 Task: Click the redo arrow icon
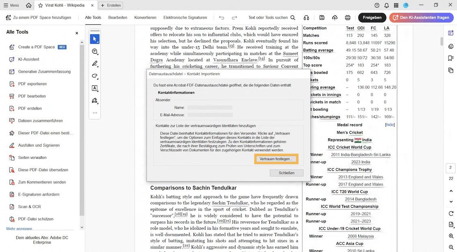click(x=234, y=17)
